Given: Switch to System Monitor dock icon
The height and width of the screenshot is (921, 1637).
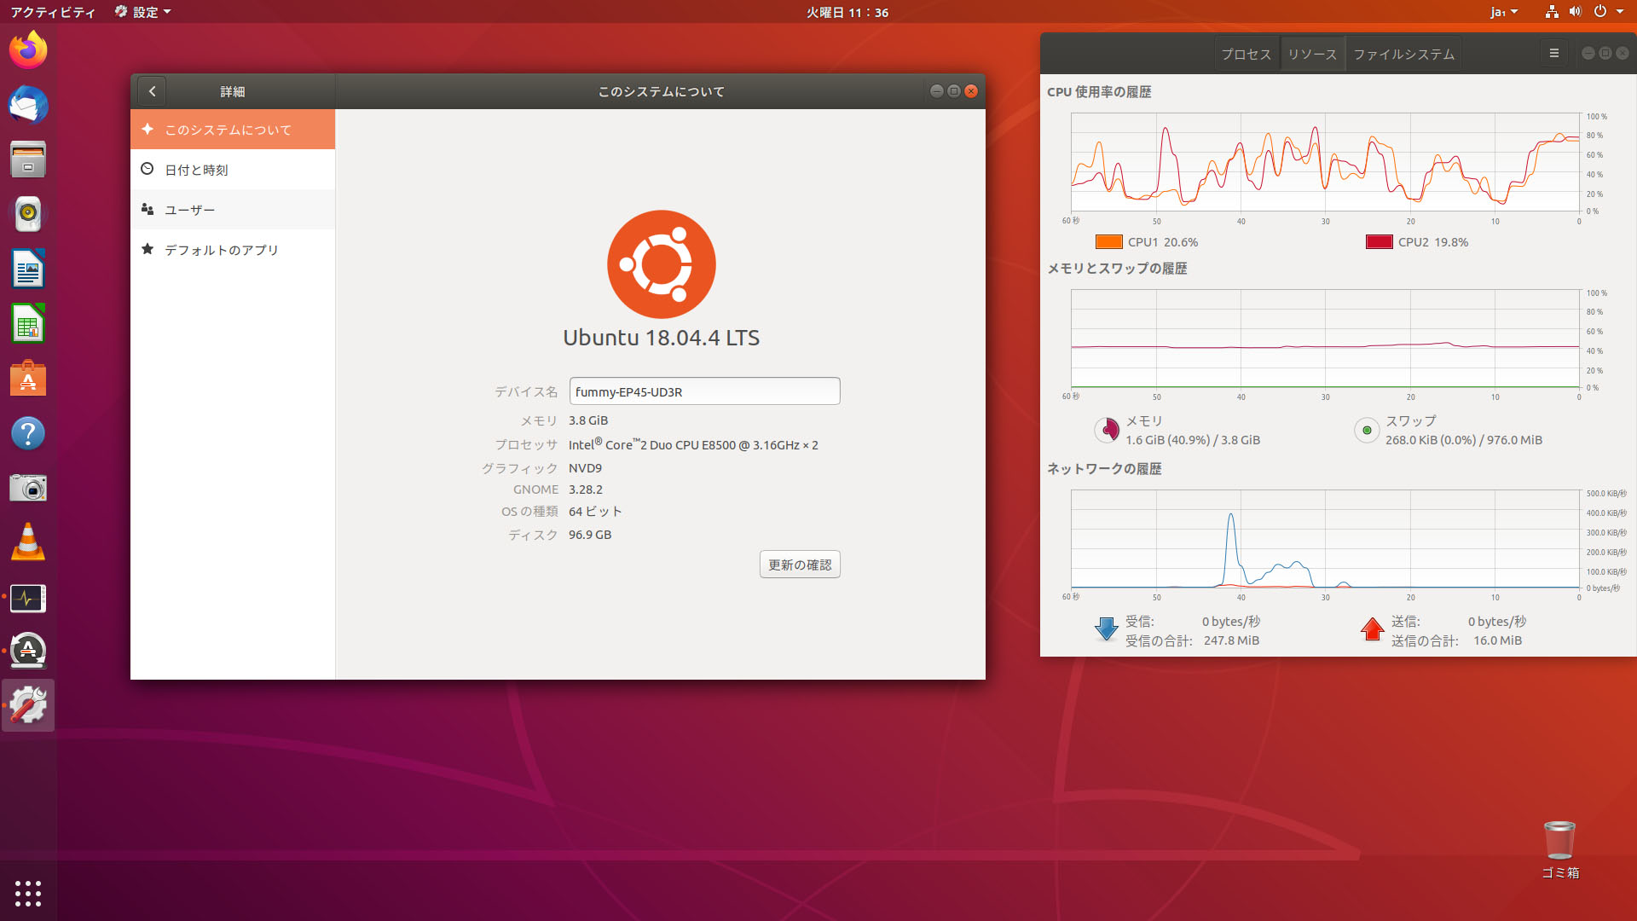Looking at the screenshot, I should (28, 597).
